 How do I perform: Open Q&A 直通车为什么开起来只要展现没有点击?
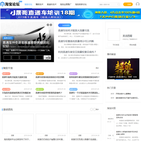pyautogui.click(x=127, y=116)
